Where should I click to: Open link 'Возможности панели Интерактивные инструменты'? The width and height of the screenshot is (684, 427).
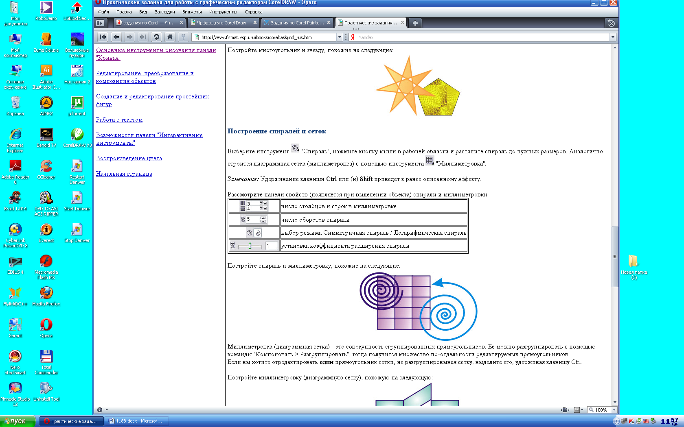coord(149,139)
